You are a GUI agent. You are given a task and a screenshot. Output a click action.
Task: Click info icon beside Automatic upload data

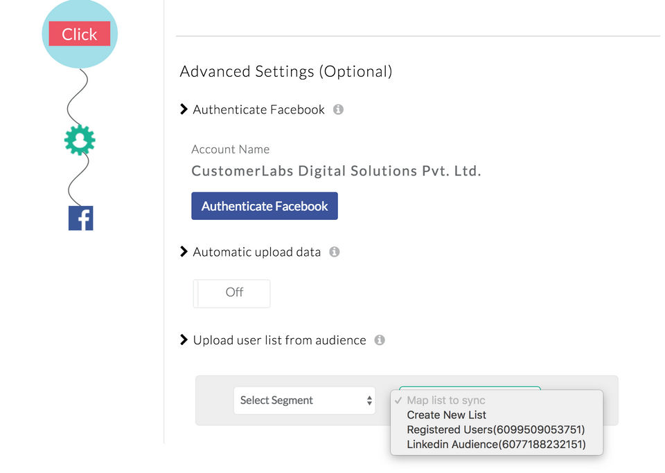pyautogui.click(x=334, y=252)
